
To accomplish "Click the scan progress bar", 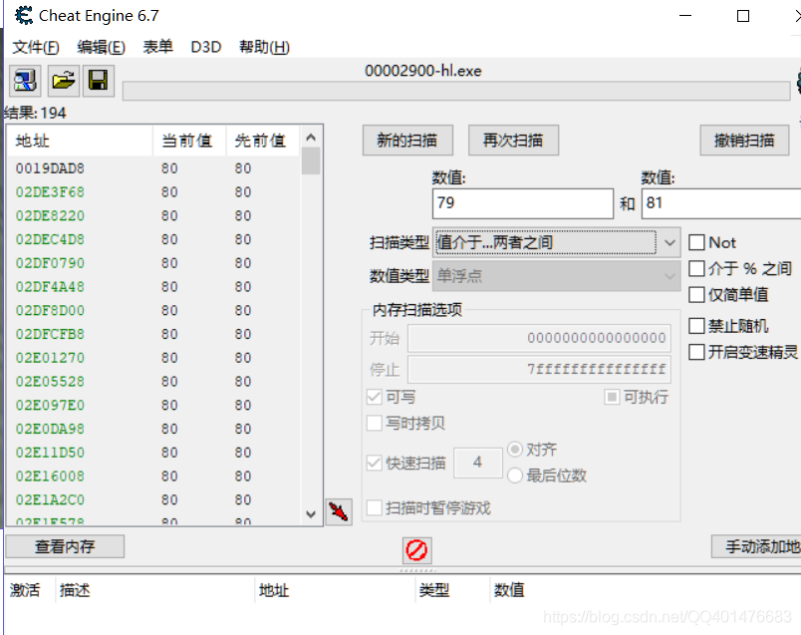I will 456,91.
